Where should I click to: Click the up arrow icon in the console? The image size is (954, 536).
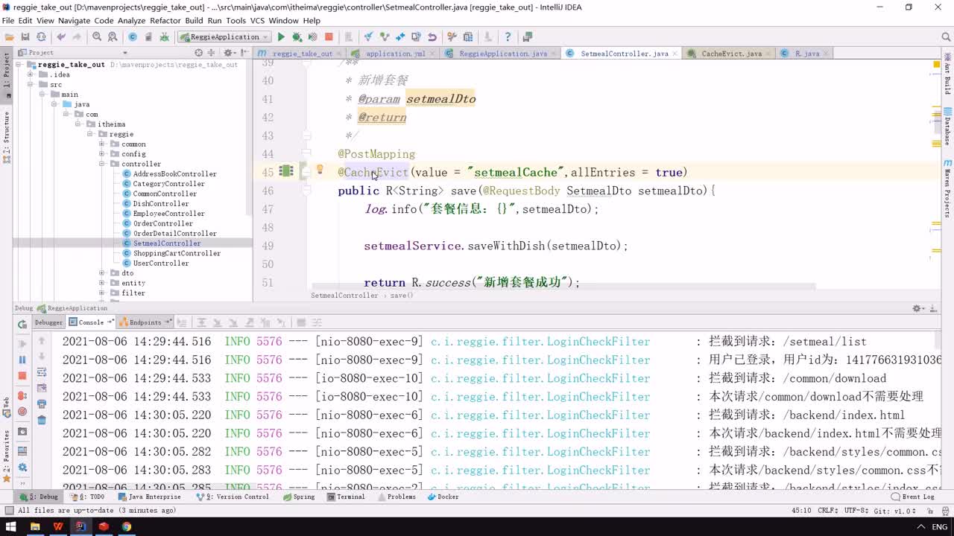[42, 340]
